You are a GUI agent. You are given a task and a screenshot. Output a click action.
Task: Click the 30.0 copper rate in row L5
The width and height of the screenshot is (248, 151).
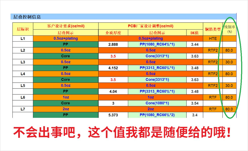(x=229, y=85)
